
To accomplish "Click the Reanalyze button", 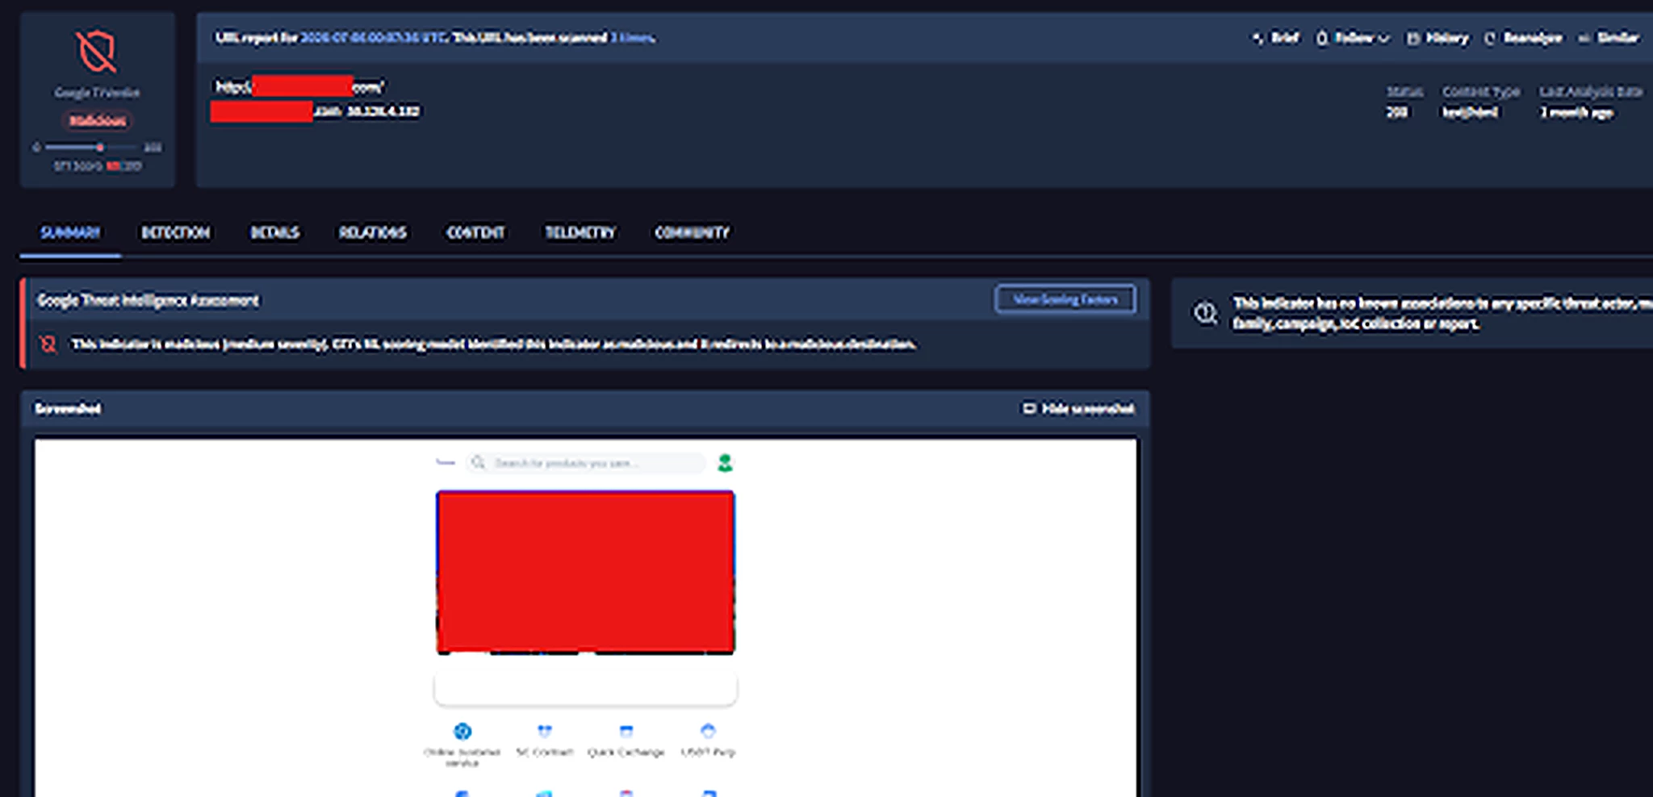I will tap(1523, 38).
